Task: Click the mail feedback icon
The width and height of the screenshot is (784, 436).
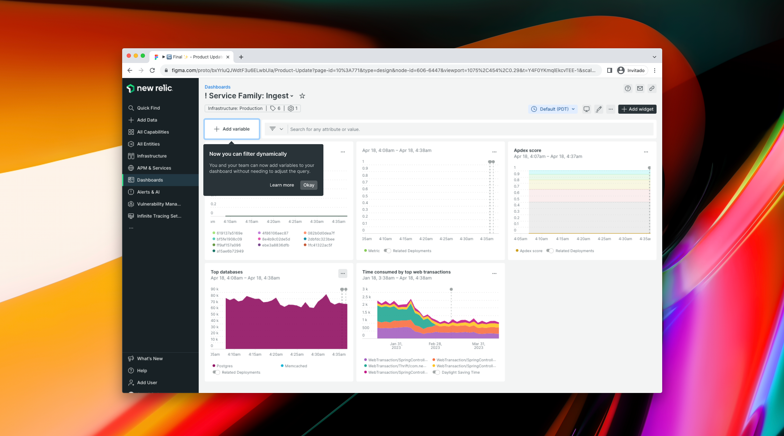Action: point(640,89)
